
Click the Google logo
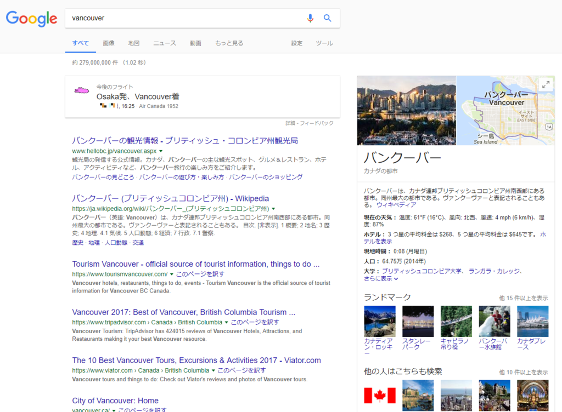(x=31, y=18)
